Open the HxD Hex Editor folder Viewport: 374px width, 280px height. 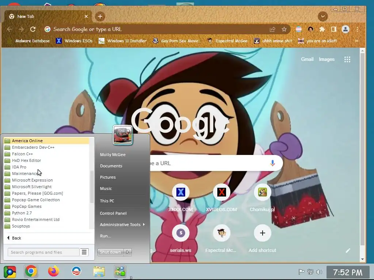[x=46, y=160]
